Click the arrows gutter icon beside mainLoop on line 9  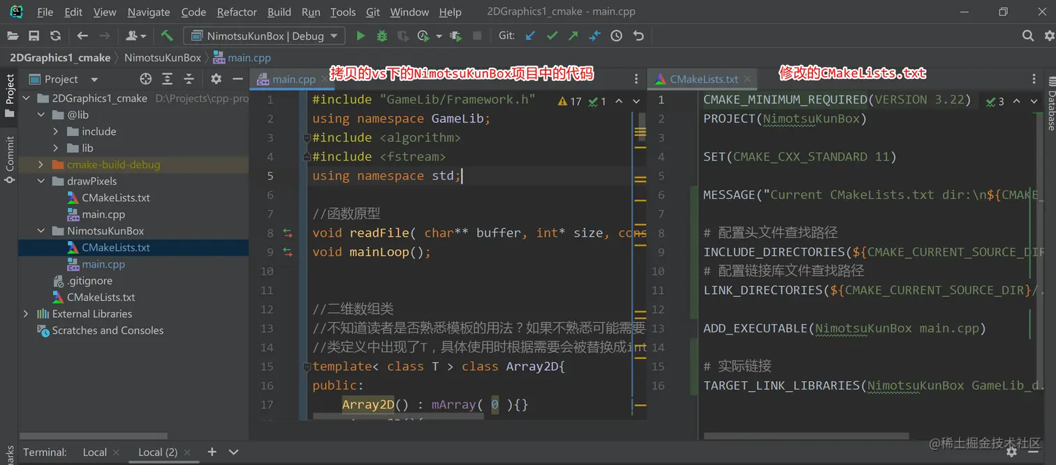pyautogui.click(x=287, y=252)
